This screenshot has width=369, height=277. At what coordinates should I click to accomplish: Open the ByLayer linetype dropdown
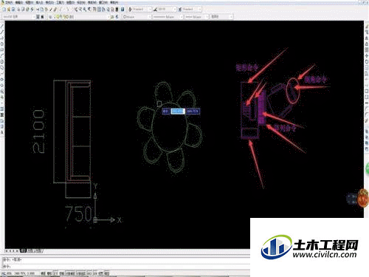(168, 17)
